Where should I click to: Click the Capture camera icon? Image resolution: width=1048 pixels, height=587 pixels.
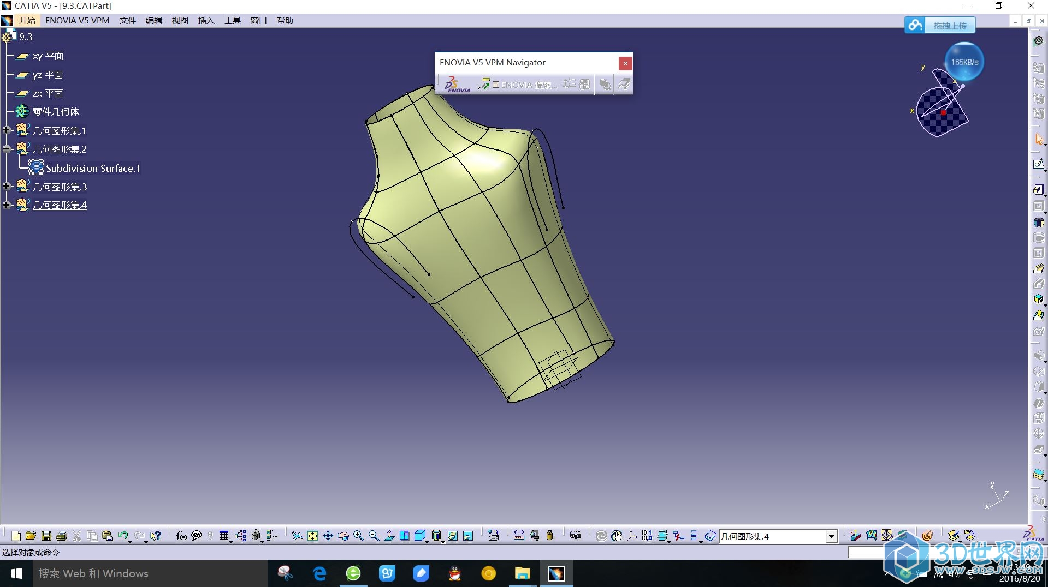click(x=575, y=536)
